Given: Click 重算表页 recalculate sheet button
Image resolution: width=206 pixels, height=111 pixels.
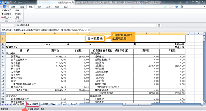Looking at the screenshot, I should tap(6, 10).
